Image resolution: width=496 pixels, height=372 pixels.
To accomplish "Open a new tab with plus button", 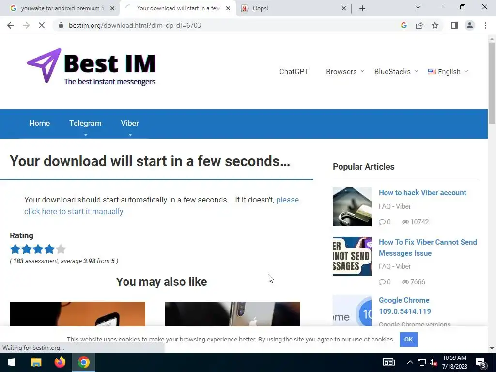I will (362, 8).
